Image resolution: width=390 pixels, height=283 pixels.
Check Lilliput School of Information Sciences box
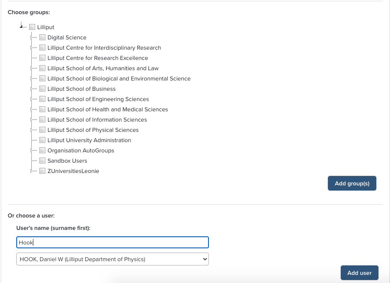pos(42,120)
